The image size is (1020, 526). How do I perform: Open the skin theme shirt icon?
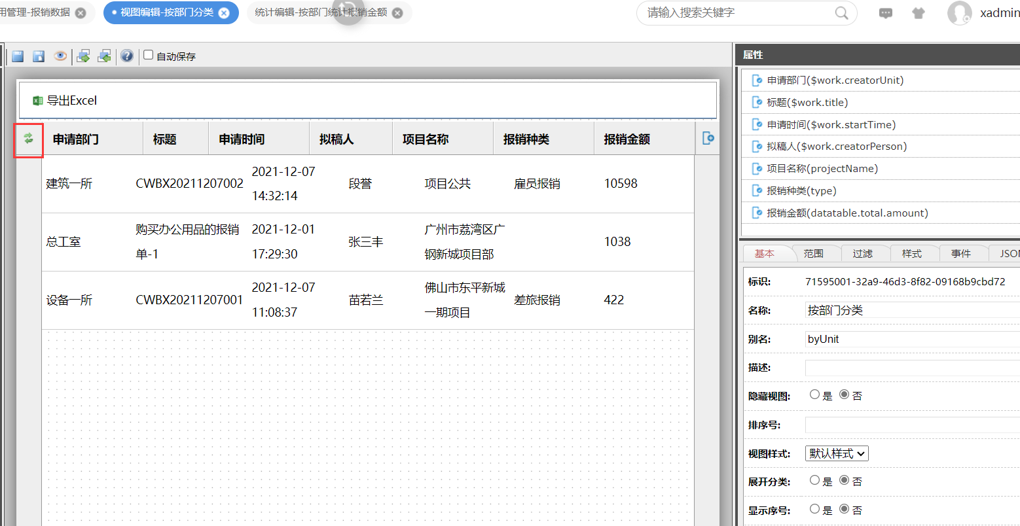(x=919, y=13)
